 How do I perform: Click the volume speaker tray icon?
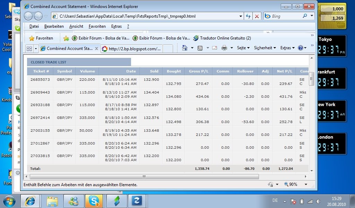coord(318,201)
